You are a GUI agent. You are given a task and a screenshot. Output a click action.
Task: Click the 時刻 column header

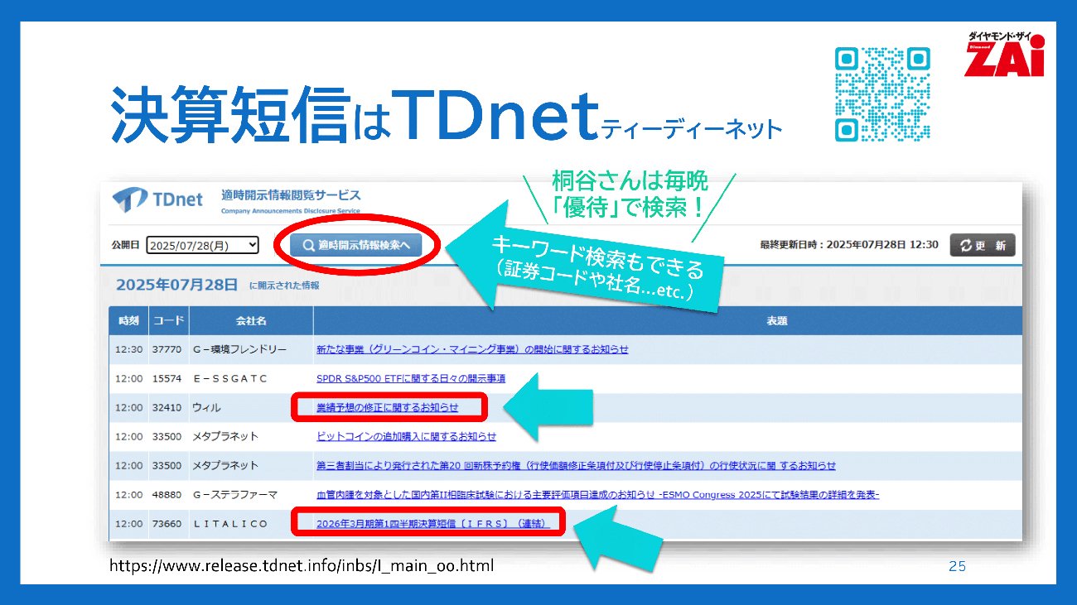point(128,320)
